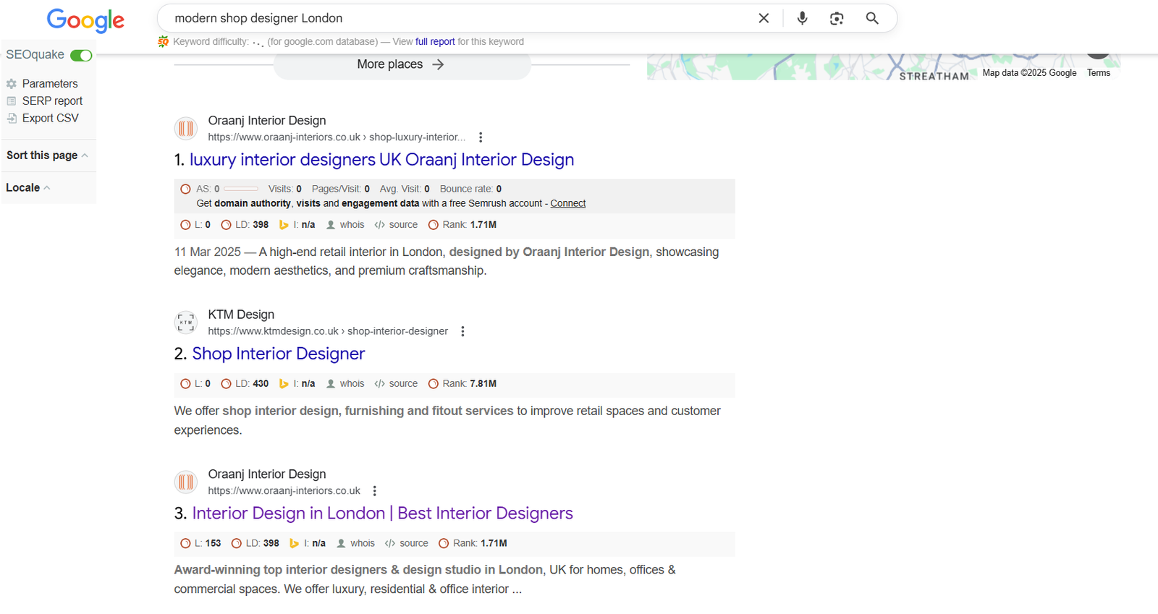Click the Oraanj favicon on first result

pos(186,129)
